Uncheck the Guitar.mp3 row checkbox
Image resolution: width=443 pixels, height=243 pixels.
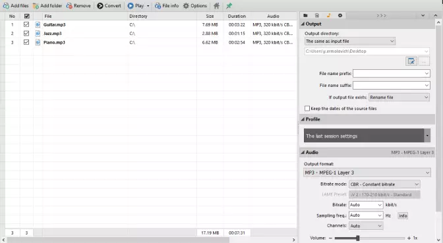pyautogui.click(x=26, y=24)
